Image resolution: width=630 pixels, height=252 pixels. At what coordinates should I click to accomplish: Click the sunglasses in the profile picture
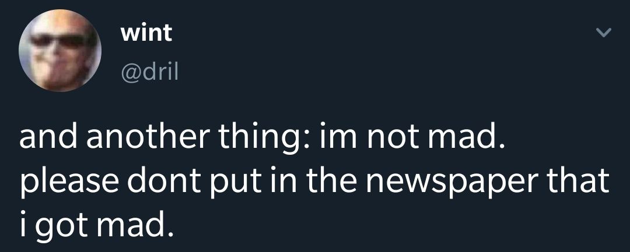(x=57, y=41)
